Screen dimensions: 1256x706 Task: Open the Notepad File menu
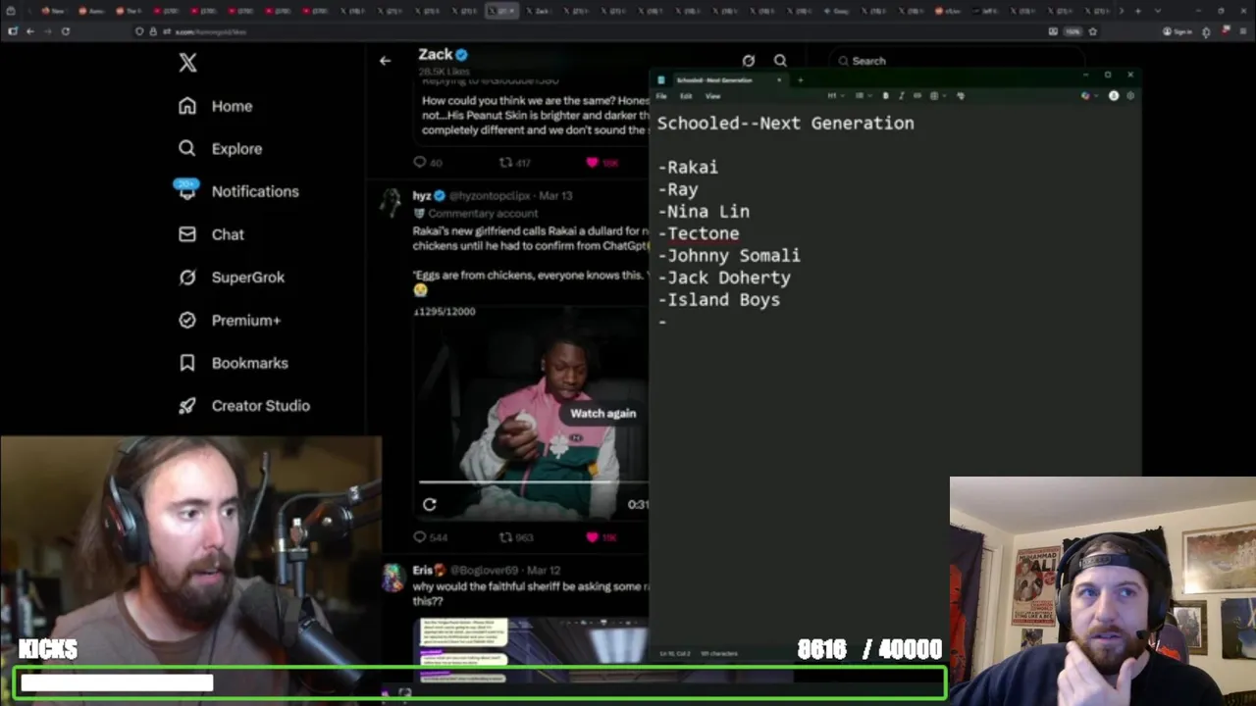pyautogui.click(x=661, y=96)
